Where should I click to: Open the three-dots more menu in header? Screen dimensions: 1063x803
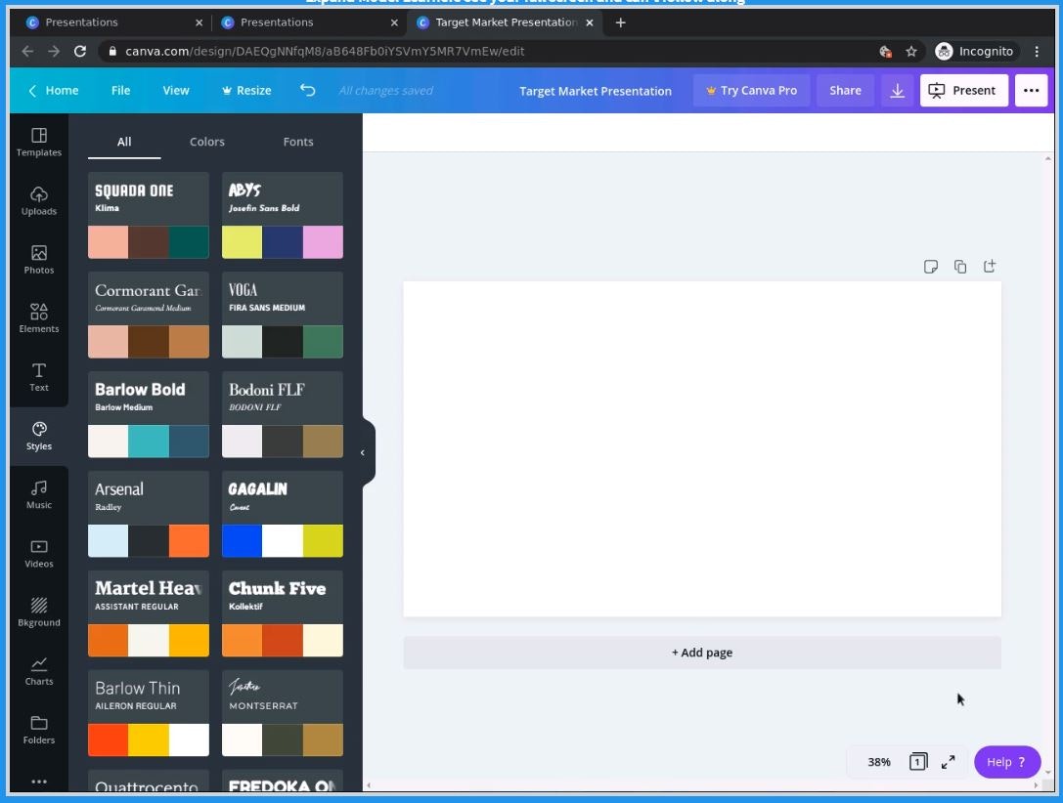click(1031, 91)
